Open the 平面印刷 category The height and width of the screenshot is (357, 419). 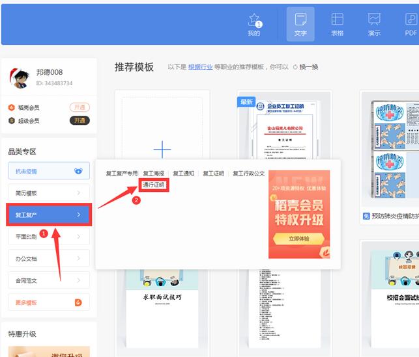[x=49, y=237]
